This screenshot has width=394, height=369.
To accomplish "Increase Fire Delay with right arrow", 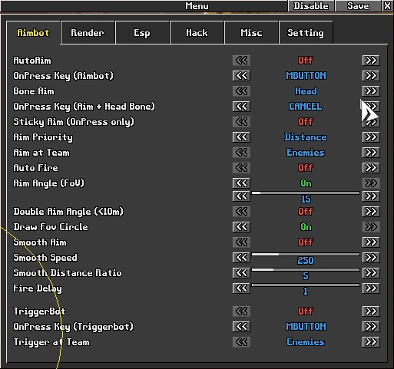I will point(371,288).
